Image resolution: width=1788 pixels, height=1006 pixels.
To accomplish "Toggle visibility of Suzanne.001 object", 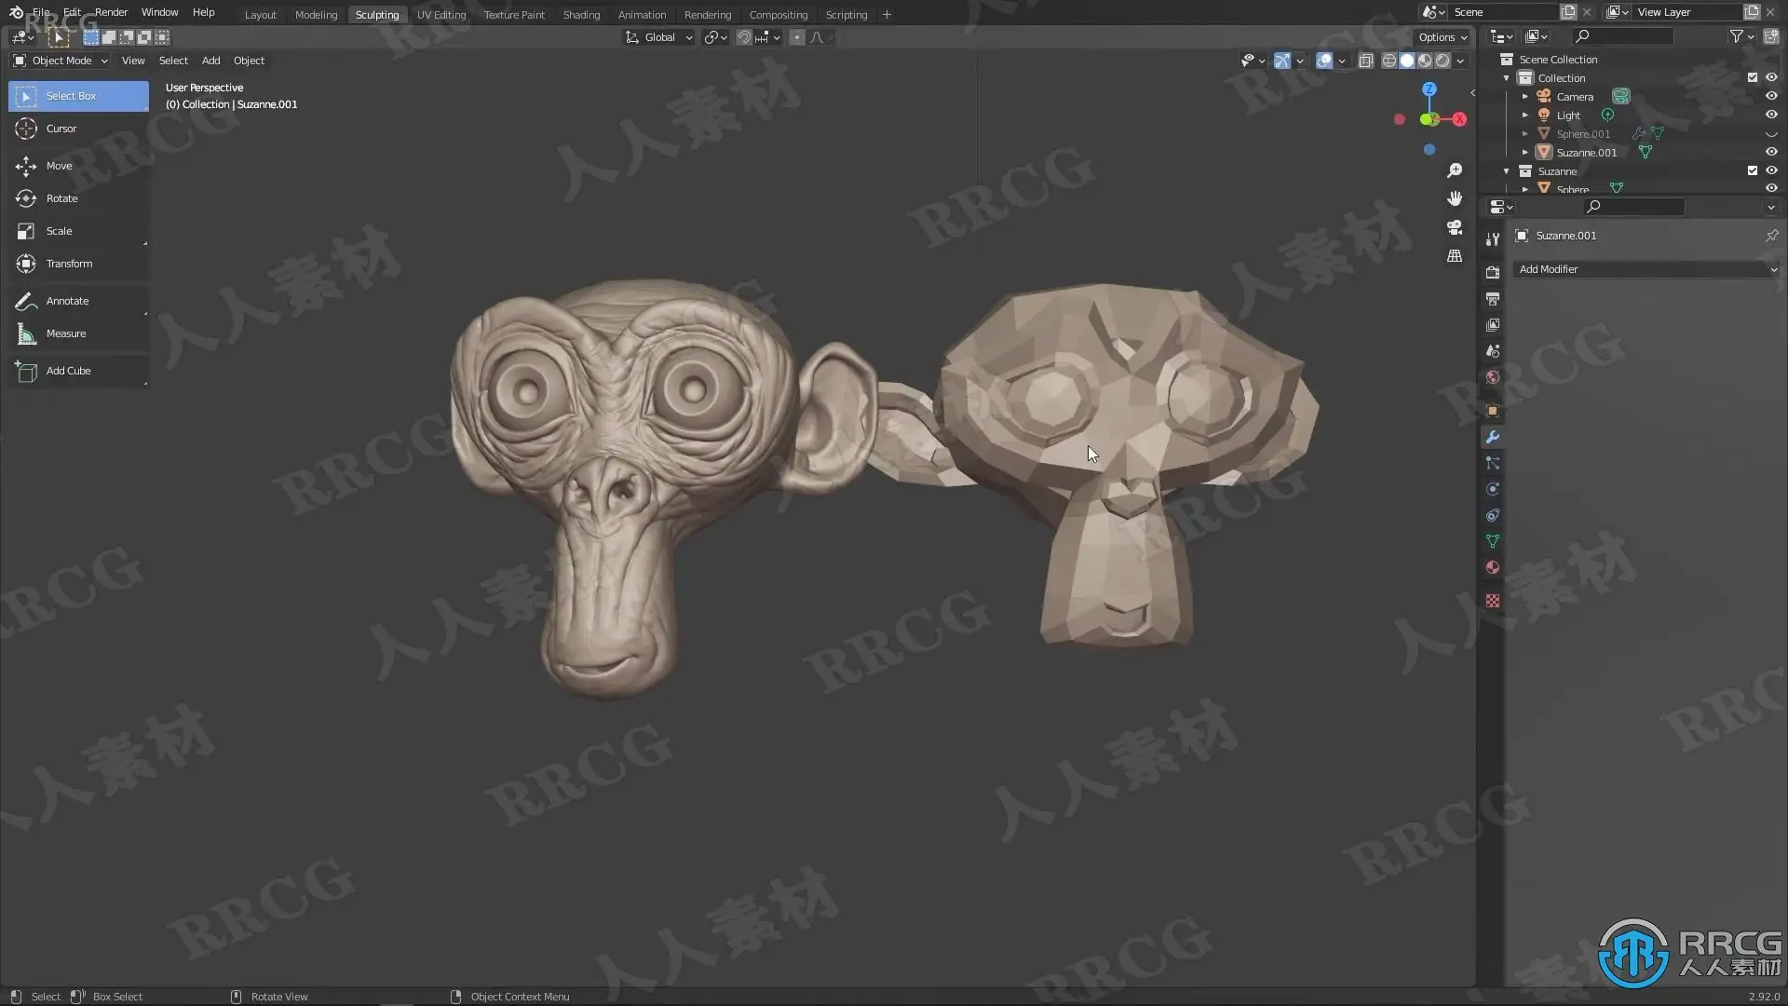I will [1770, 153].
